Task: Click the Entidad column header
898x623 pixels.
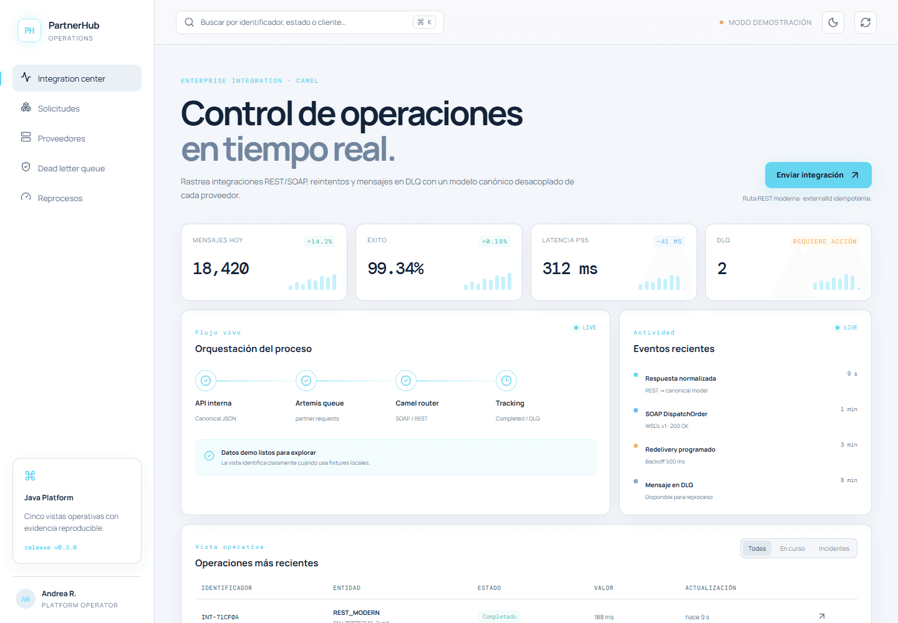Action: [347, 588]
